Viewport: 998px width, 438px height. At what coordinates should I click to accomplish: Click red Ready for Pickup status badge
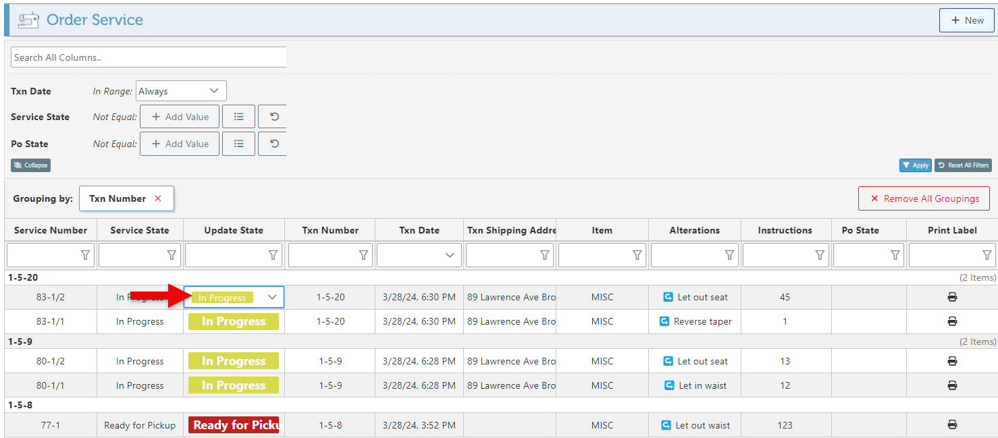[234, 425]
